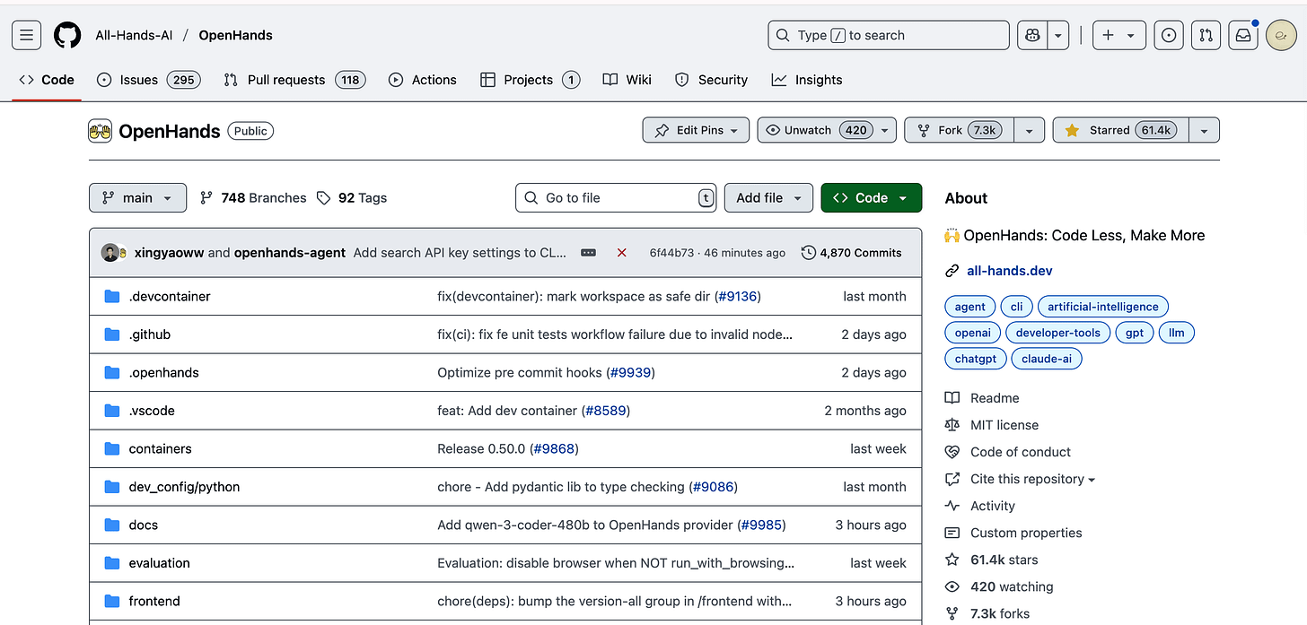The height and width of the screenshot is (625, 1307).
Task: Open the main branch selector dropdown
Action: coord(137,197)
